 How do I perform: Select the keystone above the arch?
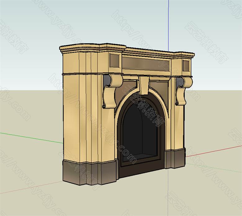(x=144, y=85)
